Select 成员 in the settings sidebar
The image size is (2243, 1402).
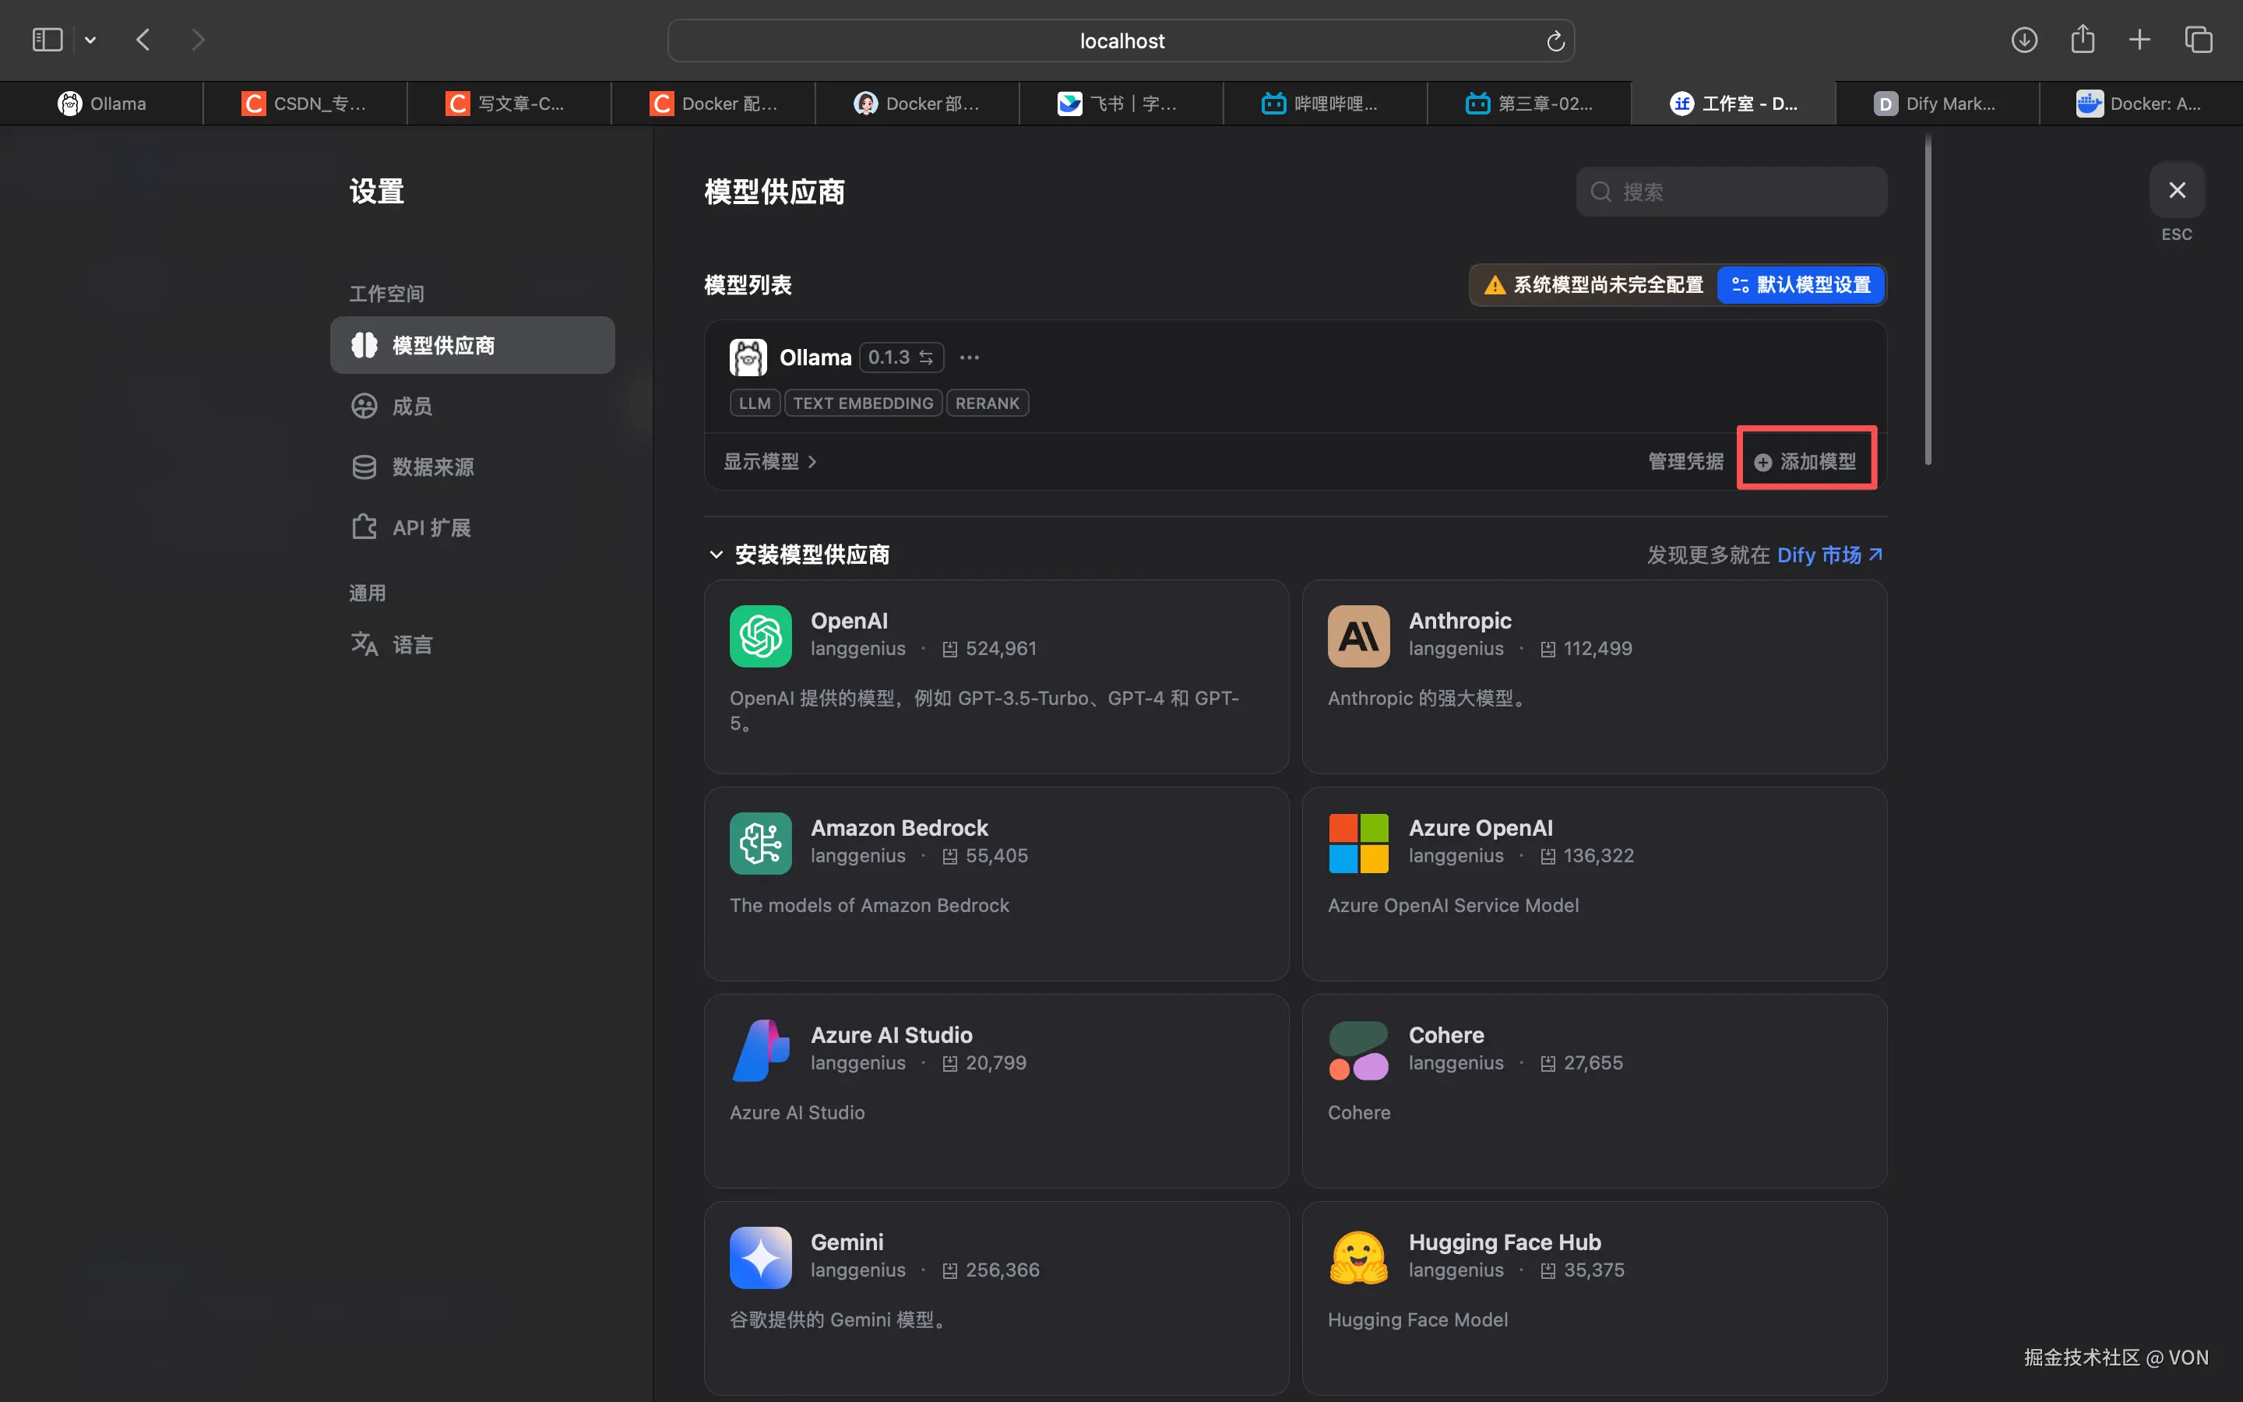click(409, 405)
